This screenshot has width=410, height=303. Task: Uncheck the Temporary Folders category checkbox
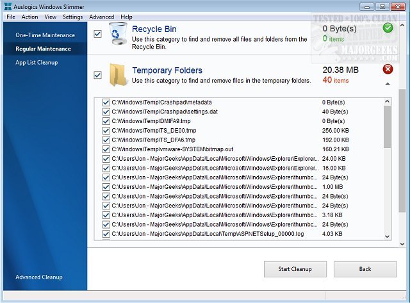click(x=97, y=76)
